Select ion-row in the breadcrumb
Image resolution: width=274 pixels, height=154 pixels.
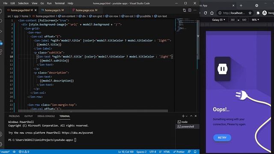click(112, 16)
